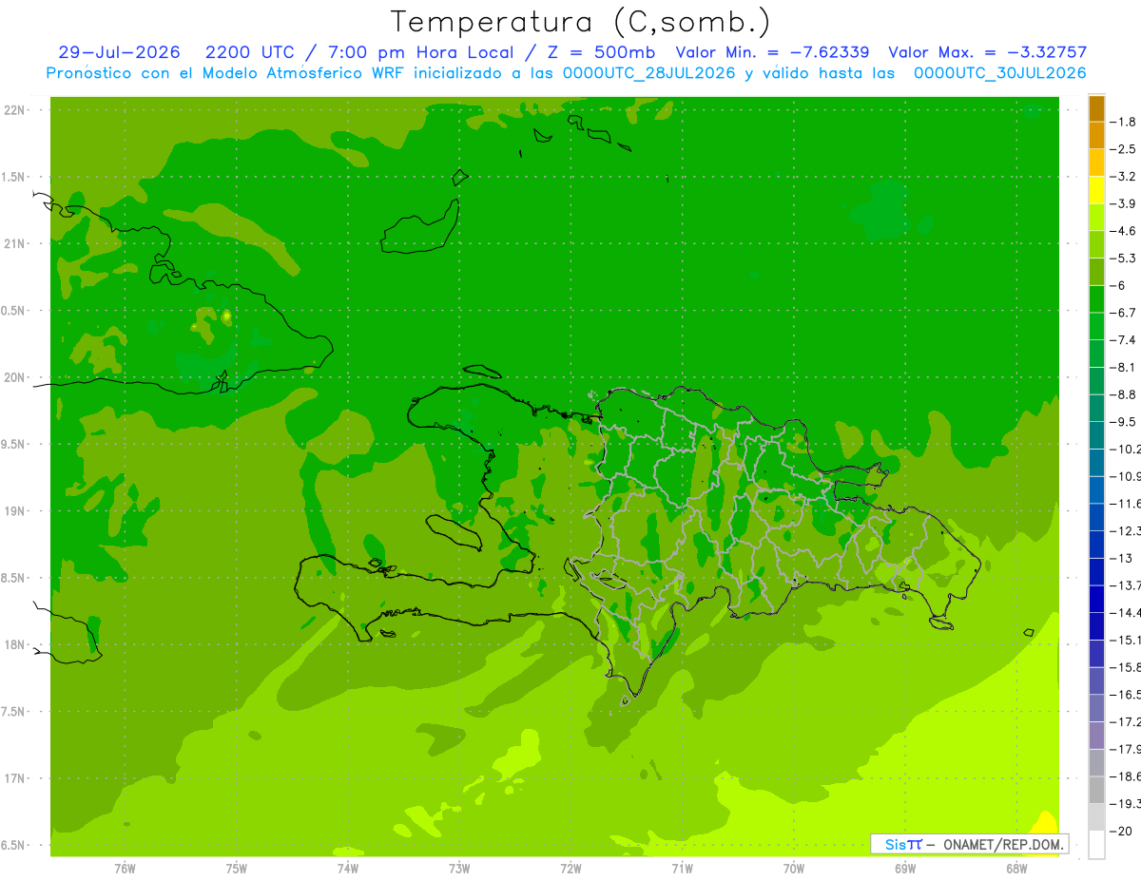Click the '17N' latitude axis label
This screenshot has height=881, width=1141.
pos(14,778)
